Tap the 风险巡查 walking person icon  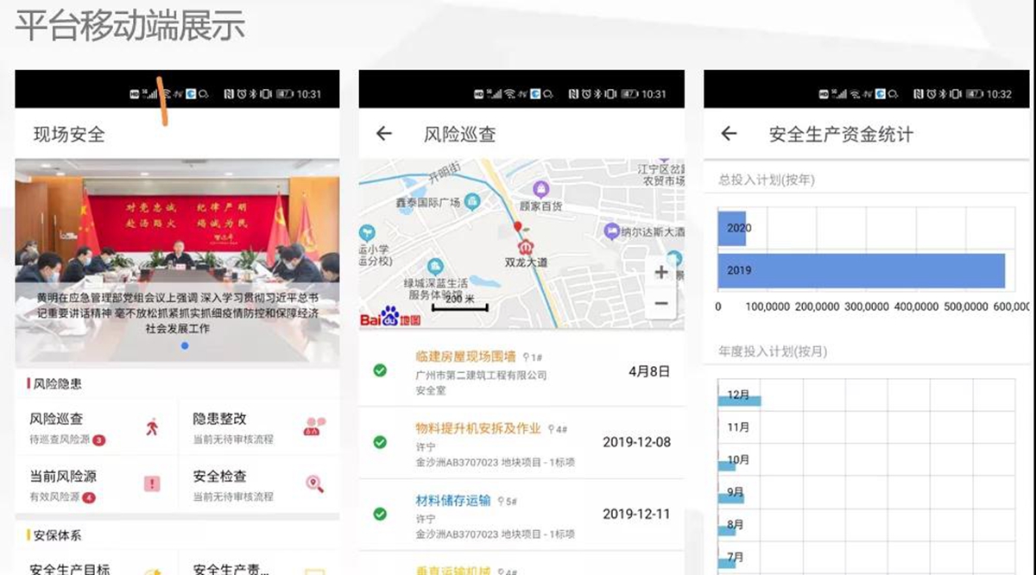(x=152, y=427)
